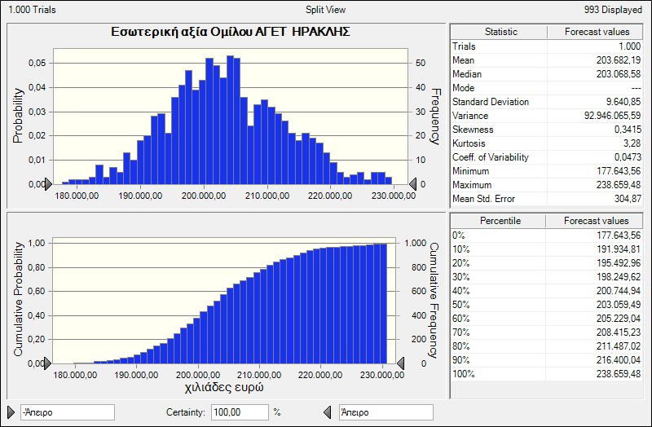Click the '1.000 Trials' label

coord(32,10)
